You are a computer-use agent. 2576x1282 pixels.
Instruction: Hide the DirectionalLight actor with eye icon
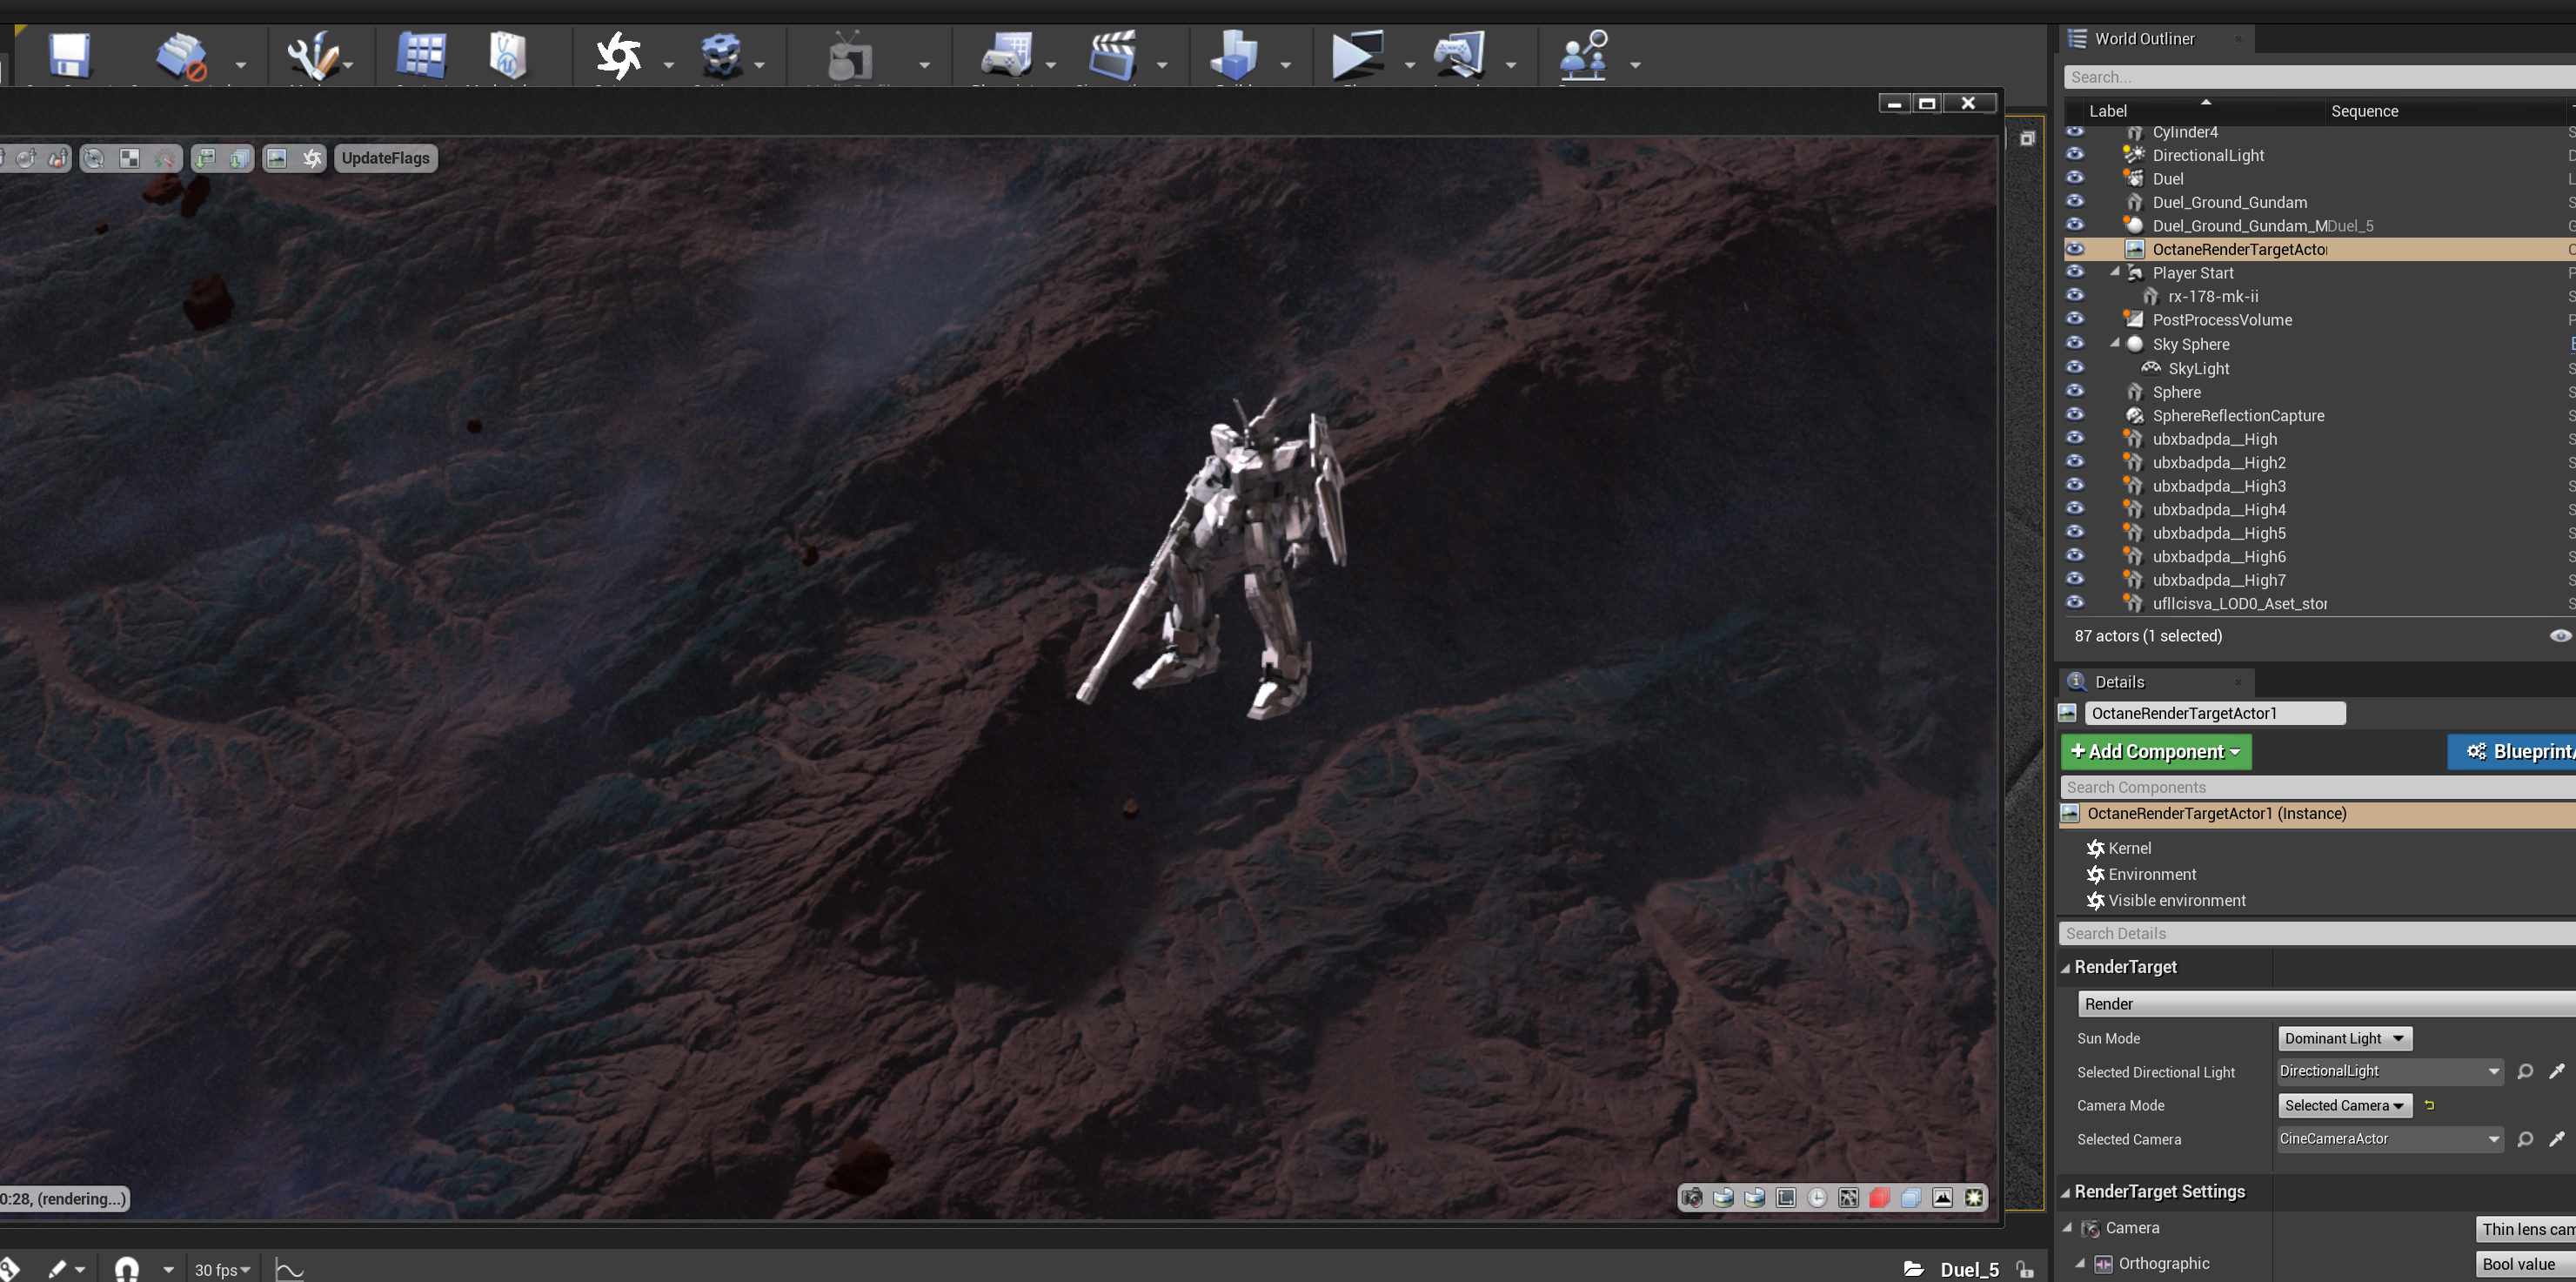click(x=2075, y=155)
